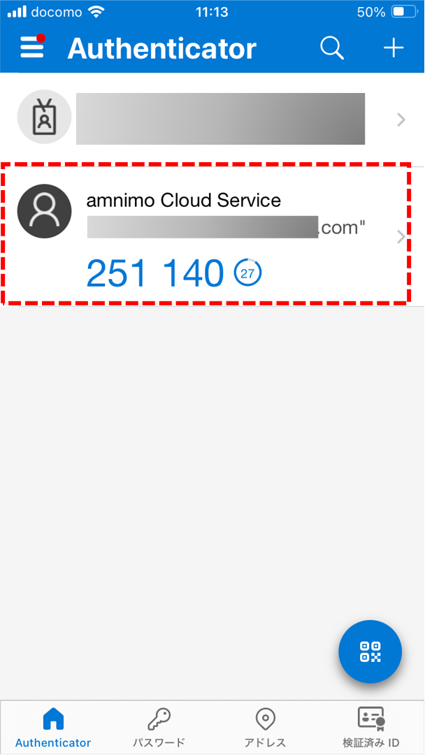Tap the house icon in bottom bar
425x755 pixels.
(53, 720)
